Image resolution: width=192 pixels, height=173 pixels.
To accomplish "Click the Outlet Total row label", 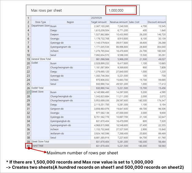I will click(x=37, y=88).
